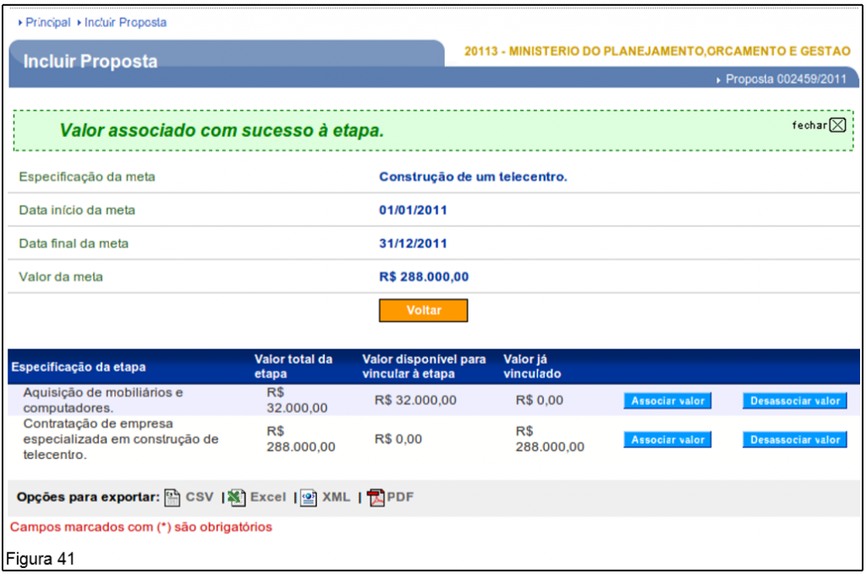Select the Valor já vinculado column header
Viewport: 866px width, 574px height.
tap(532, 367)
